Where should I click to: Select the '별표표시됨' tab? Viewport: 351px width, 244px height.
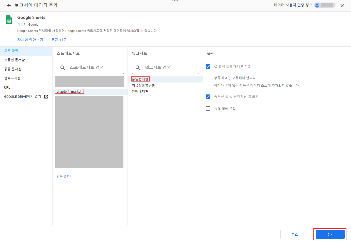tap(26, 78)
